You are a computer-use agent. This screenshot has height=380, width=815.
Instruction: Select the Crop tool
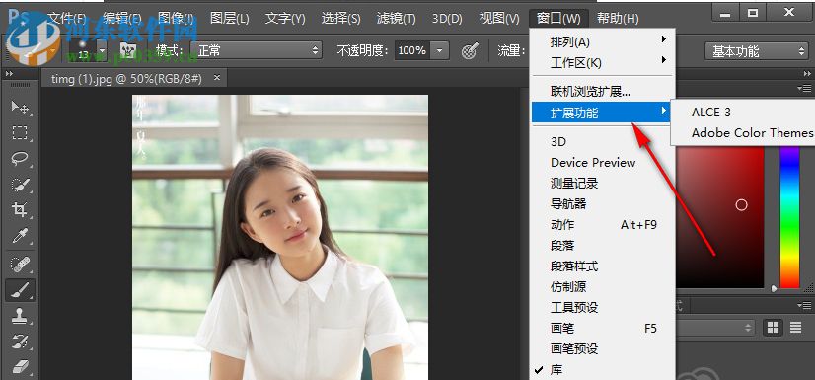point(20,210)
